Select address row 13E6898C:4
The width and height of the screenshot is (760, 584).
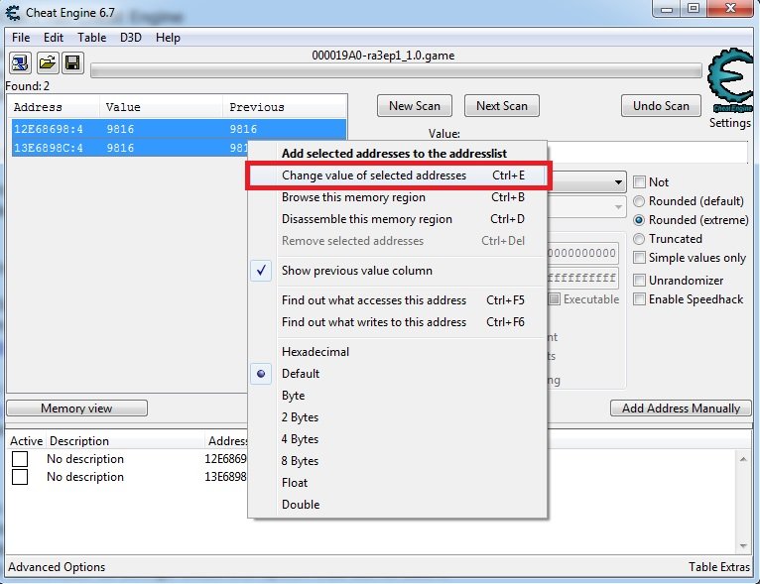coord(130,148)
